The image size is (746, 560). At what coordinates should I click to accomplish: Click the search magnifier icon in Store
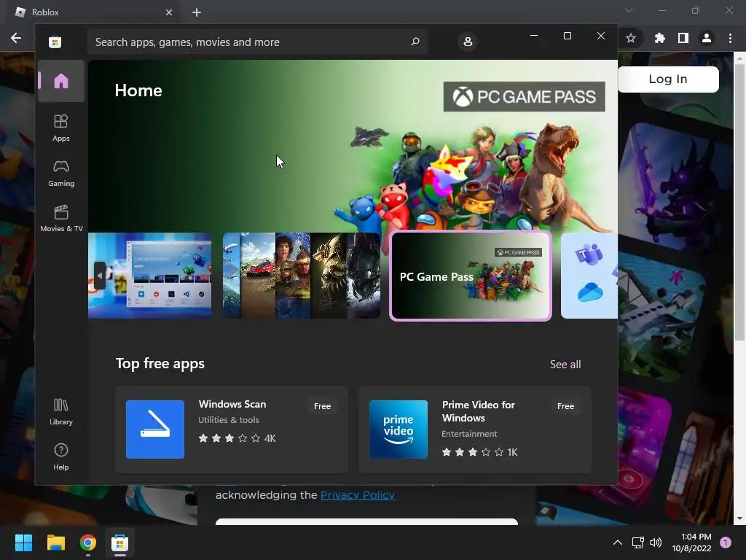click(415, 42)
